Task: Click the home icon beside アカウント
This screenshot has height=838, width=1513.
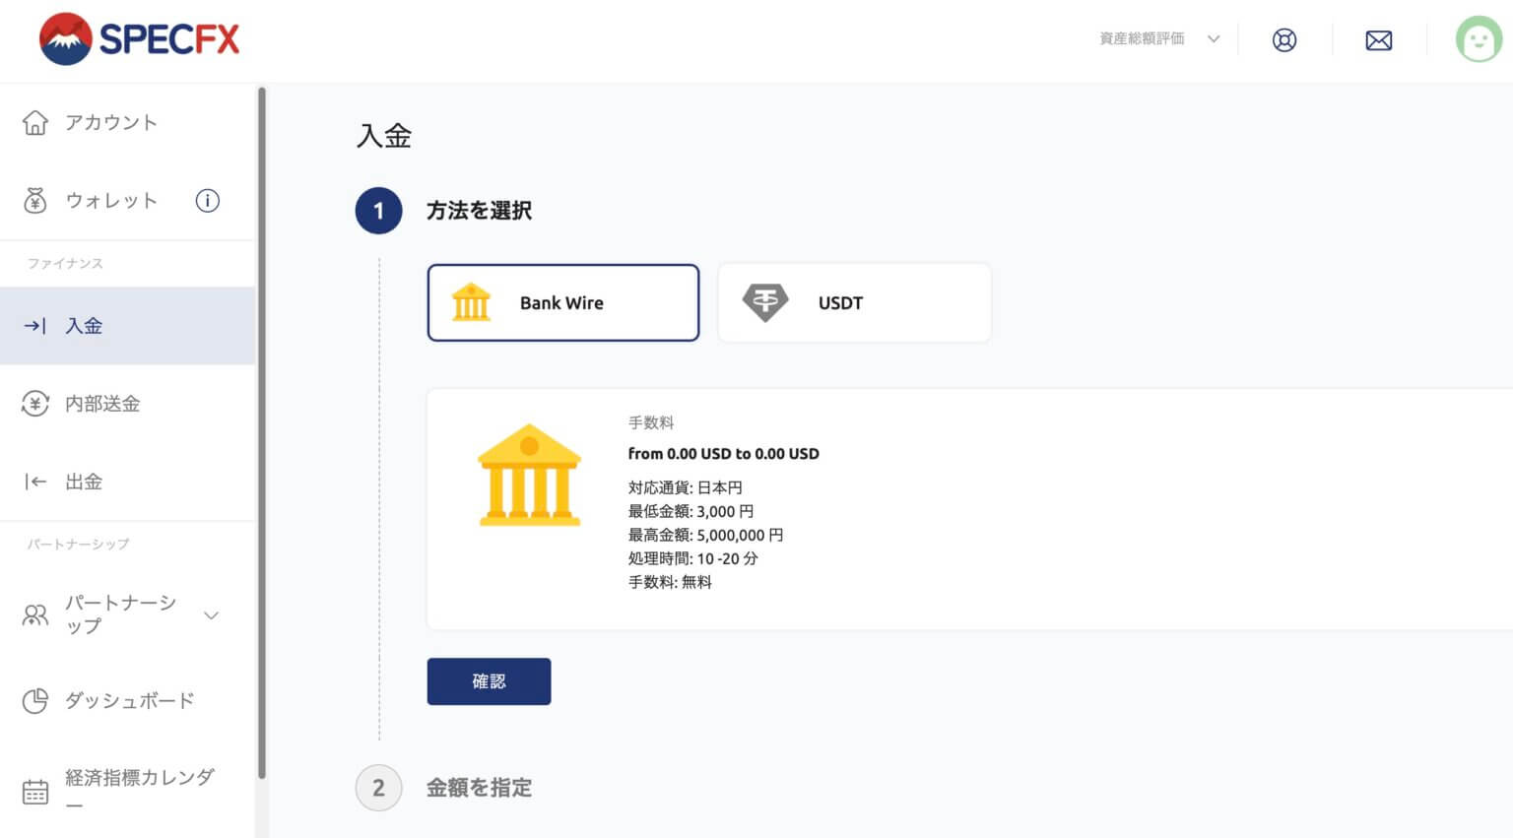Action: [35, 123]
